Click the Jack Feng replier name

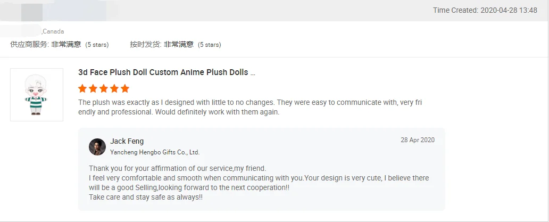pyautogui.click(x=127, y=141)
